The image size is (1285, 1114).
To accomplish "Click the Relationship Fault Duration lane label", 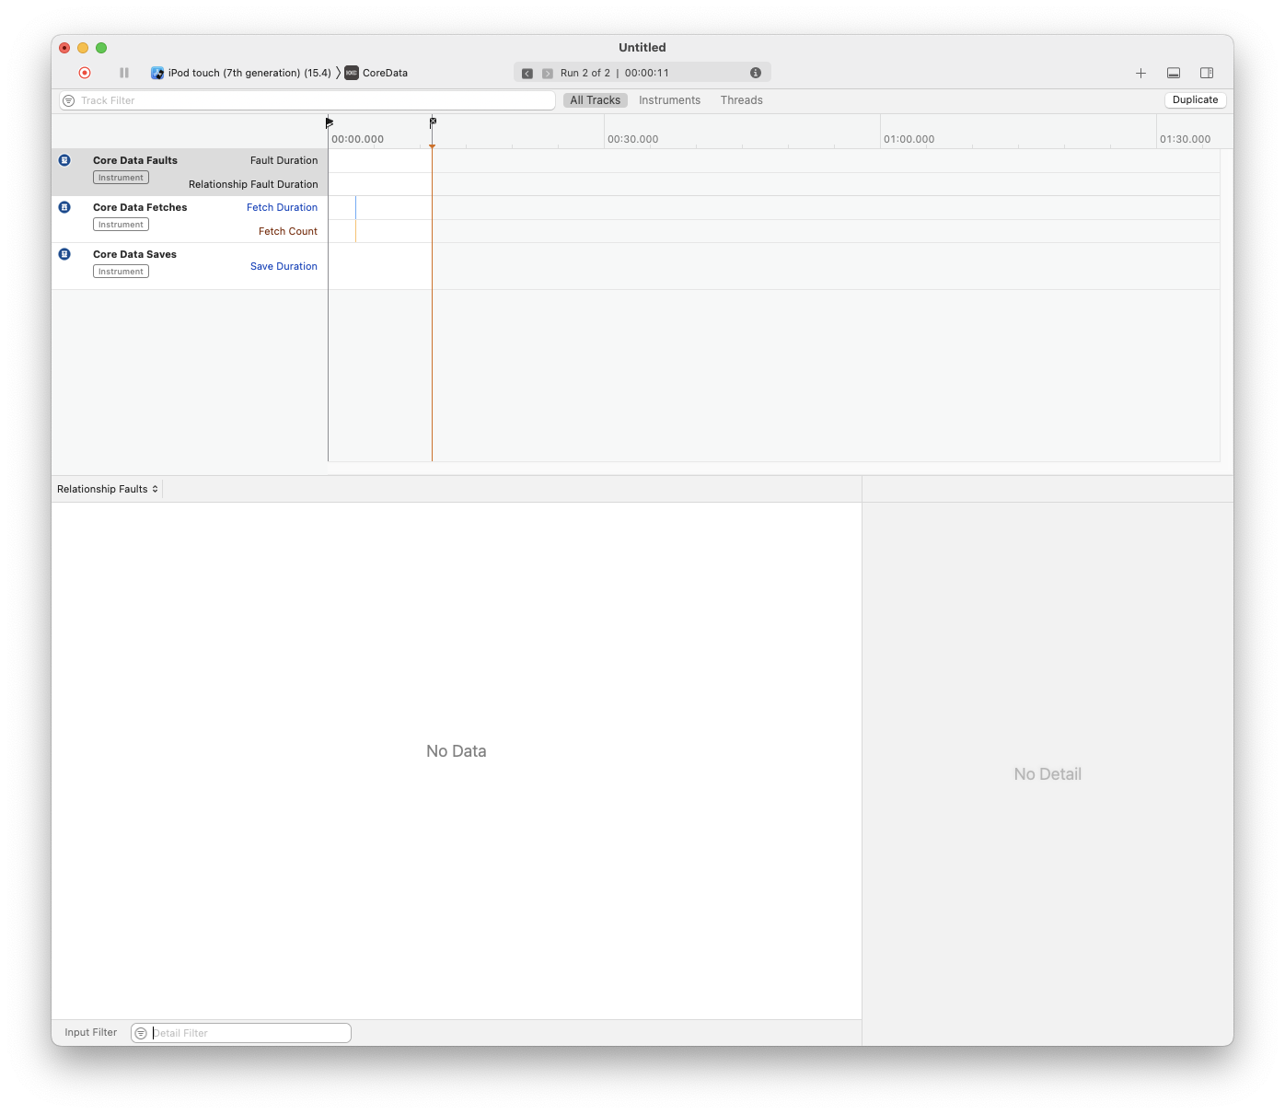I will 253,184.
